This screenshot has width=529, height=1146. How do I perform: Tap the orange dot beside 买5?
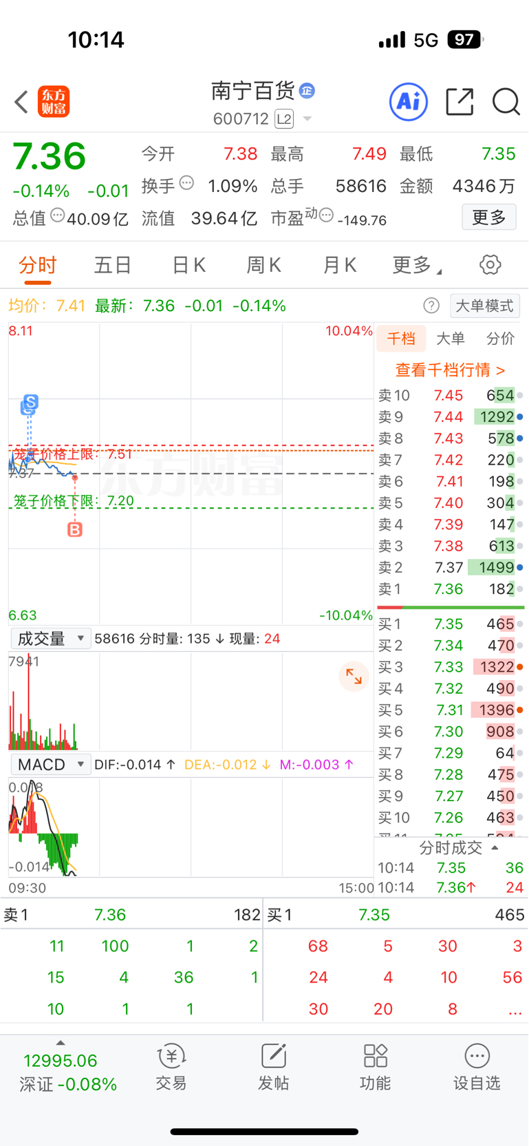tap(519, 710)
